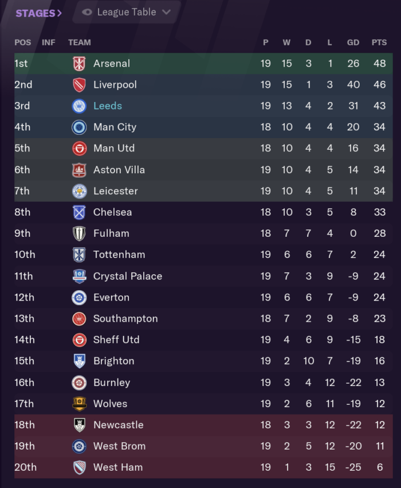
Task: Click the Arsenal club crest
Action: pos(77,64)
